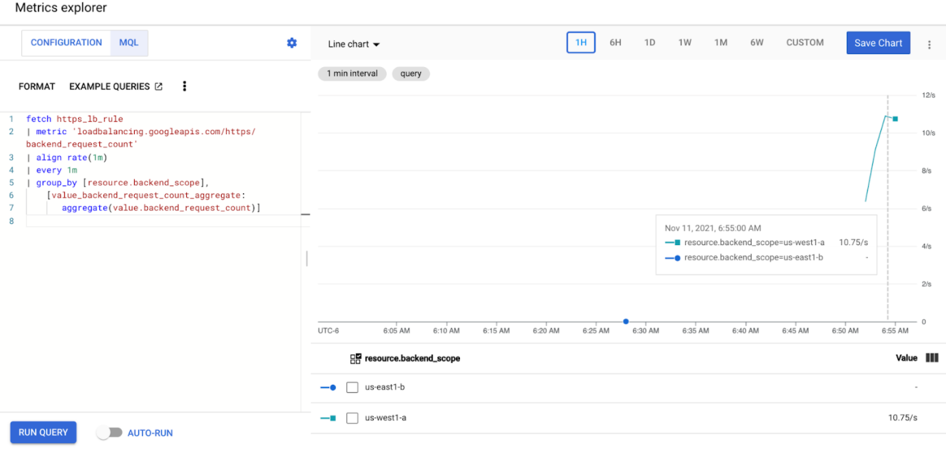Screen dimensions: 946x456
Task: Open the Metrics explorer settings gear
Action: tap(292, 42)
